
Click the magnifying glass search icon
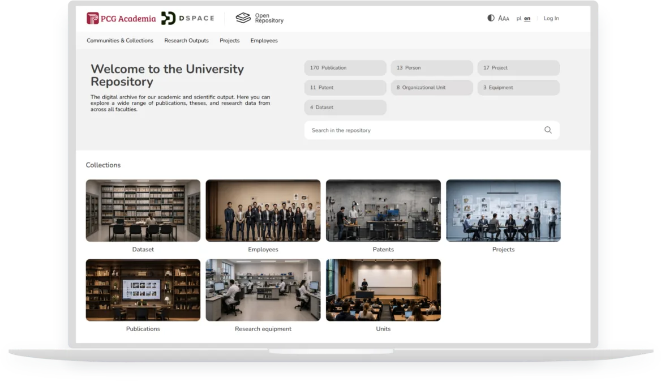coord(548,130)
